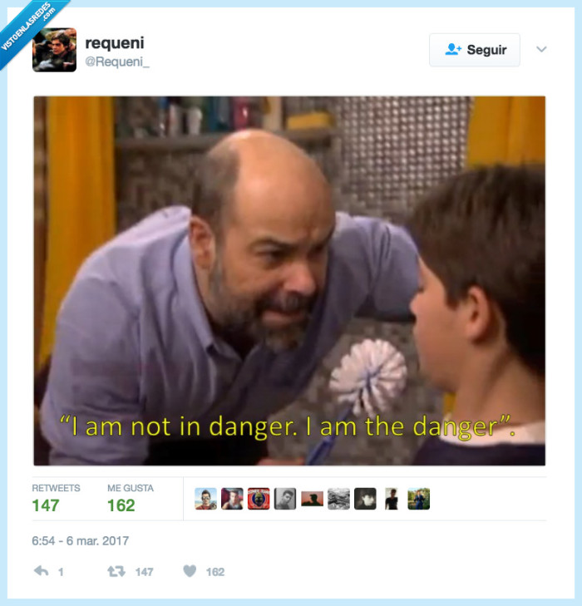Click the reply arrow icon
This screenshot has width=582, height=606.
coord(41,571)
